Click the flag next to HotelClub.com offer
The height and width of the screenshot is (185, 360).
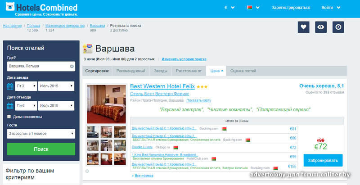coord(213,158)
